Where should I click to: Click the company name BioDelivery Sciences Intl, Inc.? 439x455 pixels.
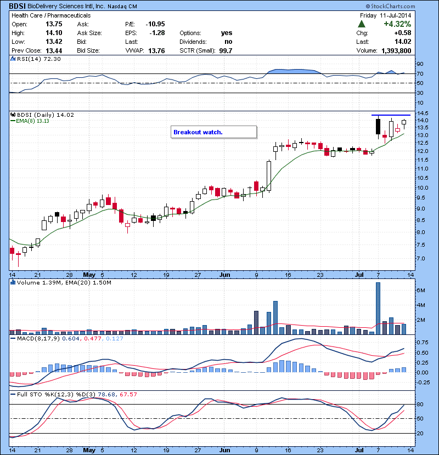coord(66,7)
